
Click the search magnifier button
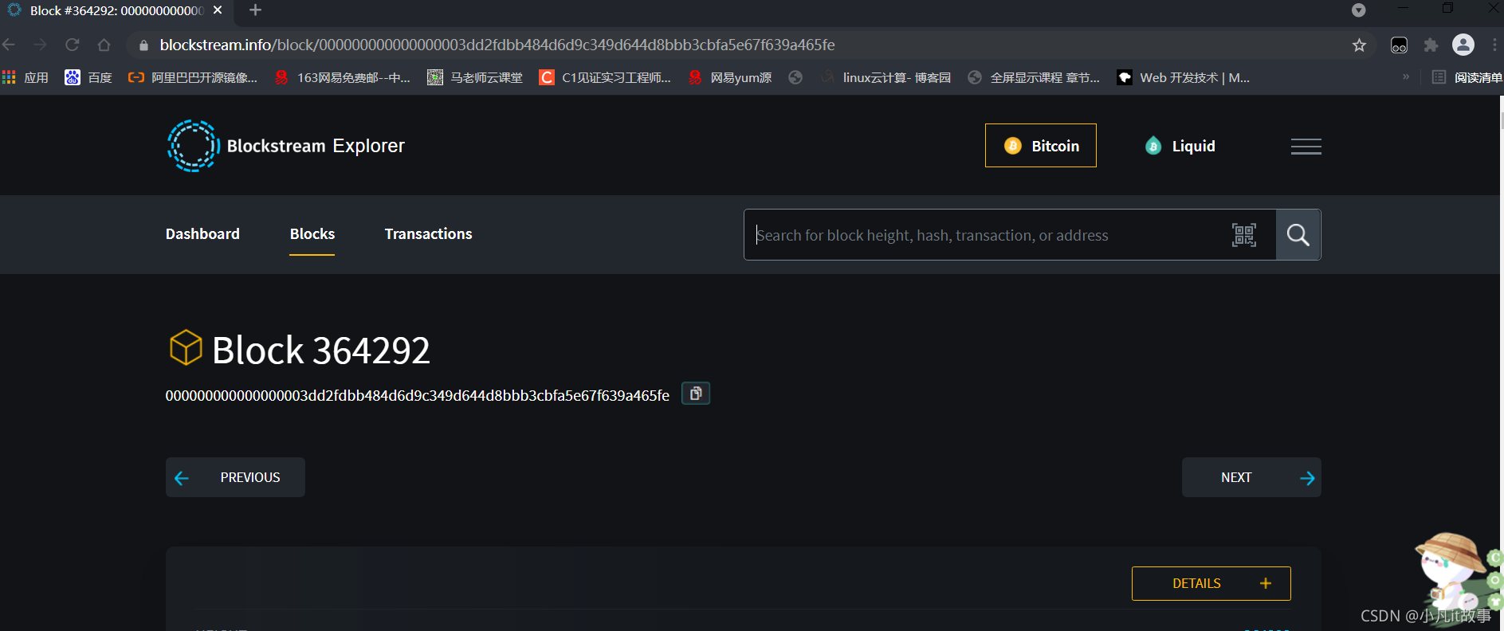pos(1298,235)
